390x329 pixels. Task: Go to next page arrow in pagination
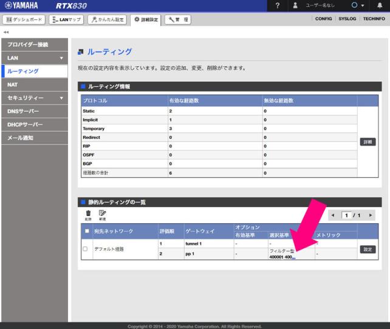[x=371, y=215]
